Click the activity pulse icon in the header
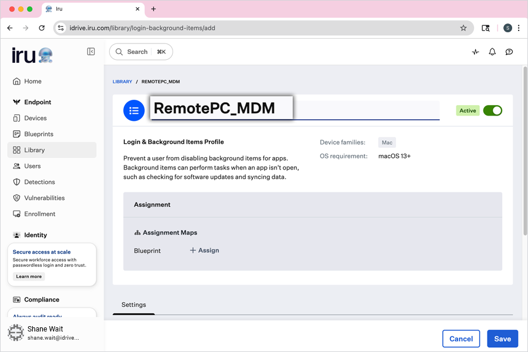The width and height of the screenshot is (528, 352). click(x=475, y=52)
